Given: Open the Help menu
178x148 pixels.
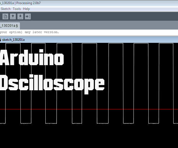Looking at the screenshot, I should [x=26, y=9].
